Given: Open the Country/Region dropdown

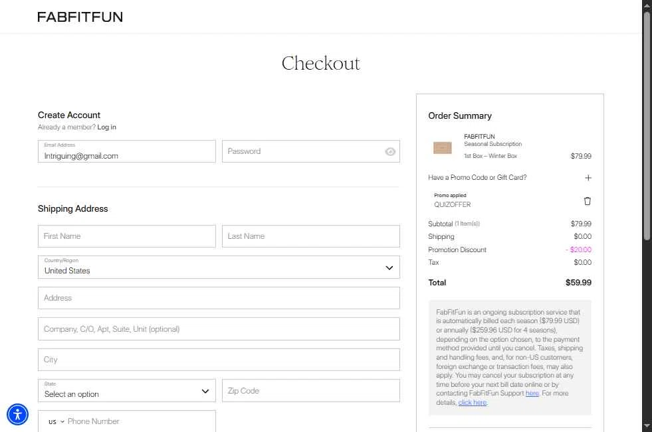Looking at the screenshot, I should [219, 267].
